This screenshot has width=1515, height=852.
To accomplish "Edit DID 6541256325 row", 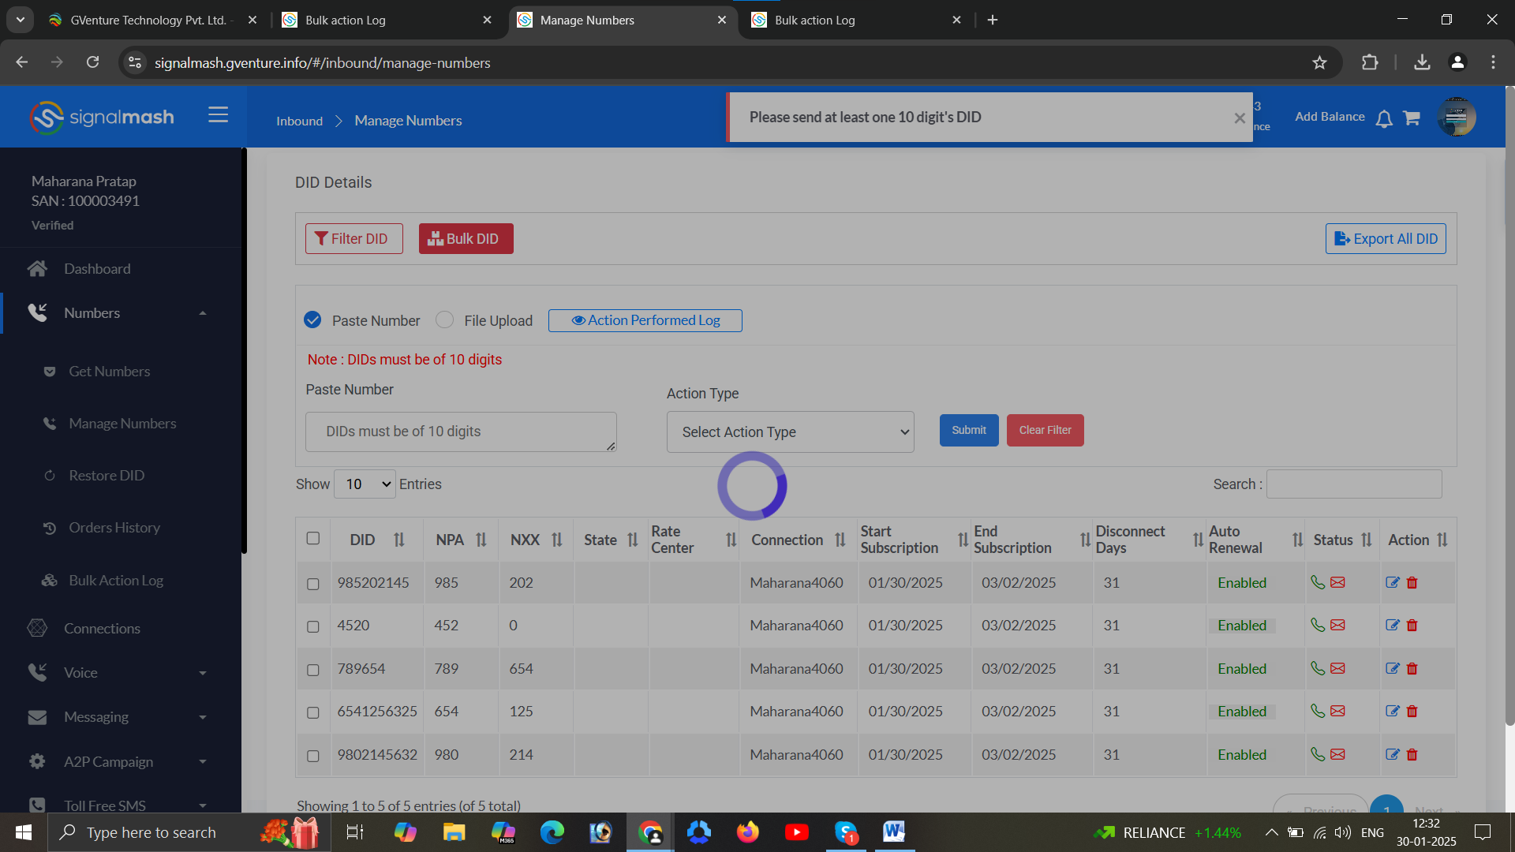I will [1393, 711].
